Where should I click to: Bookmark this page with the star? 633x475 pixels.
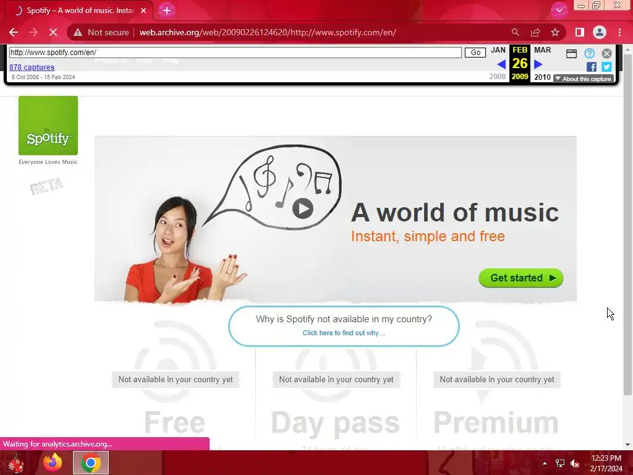[x=555, y=32]
